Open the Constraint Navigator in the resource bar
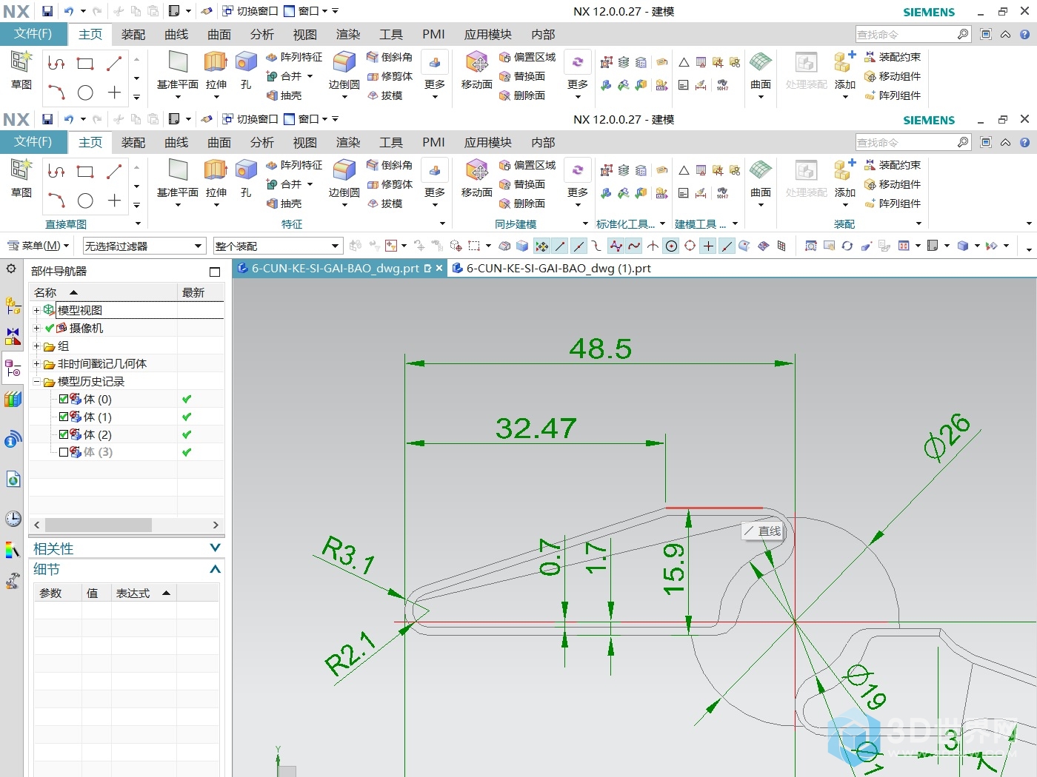This screenshot has width=1037, height=777. 13,336
